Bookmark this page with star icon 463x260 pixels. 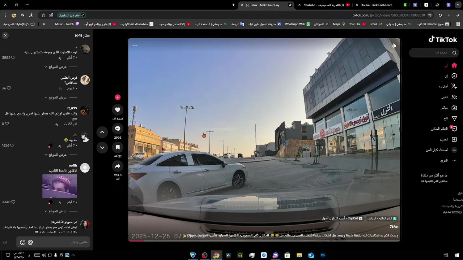point(43,15)
